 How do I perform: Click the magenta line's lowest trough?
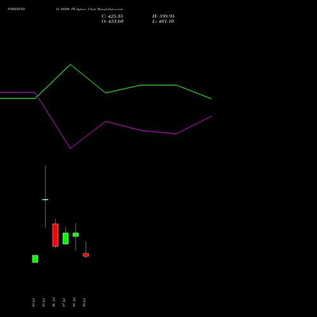pyautogui.click(x=70, y=148)
